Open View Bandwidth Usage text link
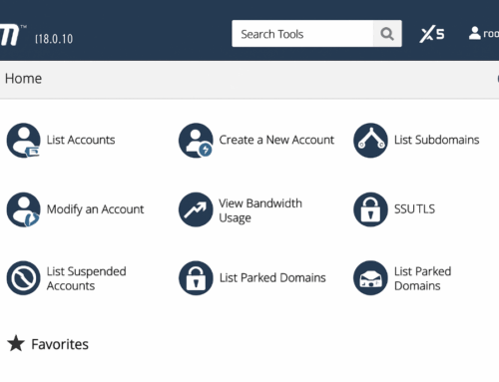The image size is (499, 382). [260, 210]
